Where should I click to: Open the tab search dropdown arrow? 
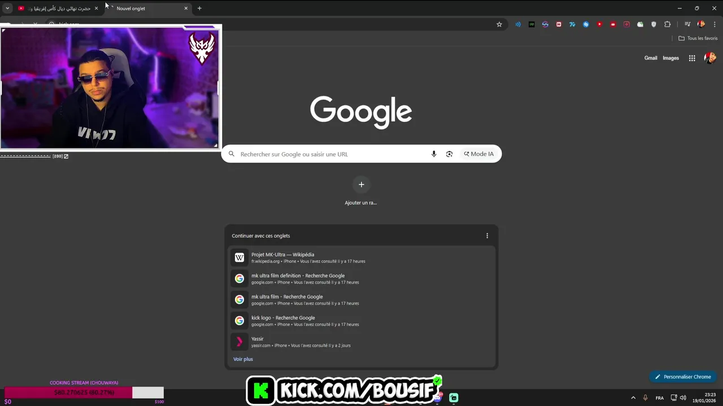(x=7, y=8)
